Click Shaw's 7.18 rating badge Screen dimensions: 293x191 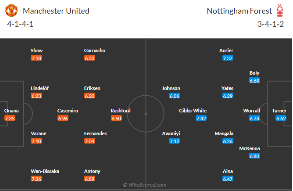coord(36,58)
